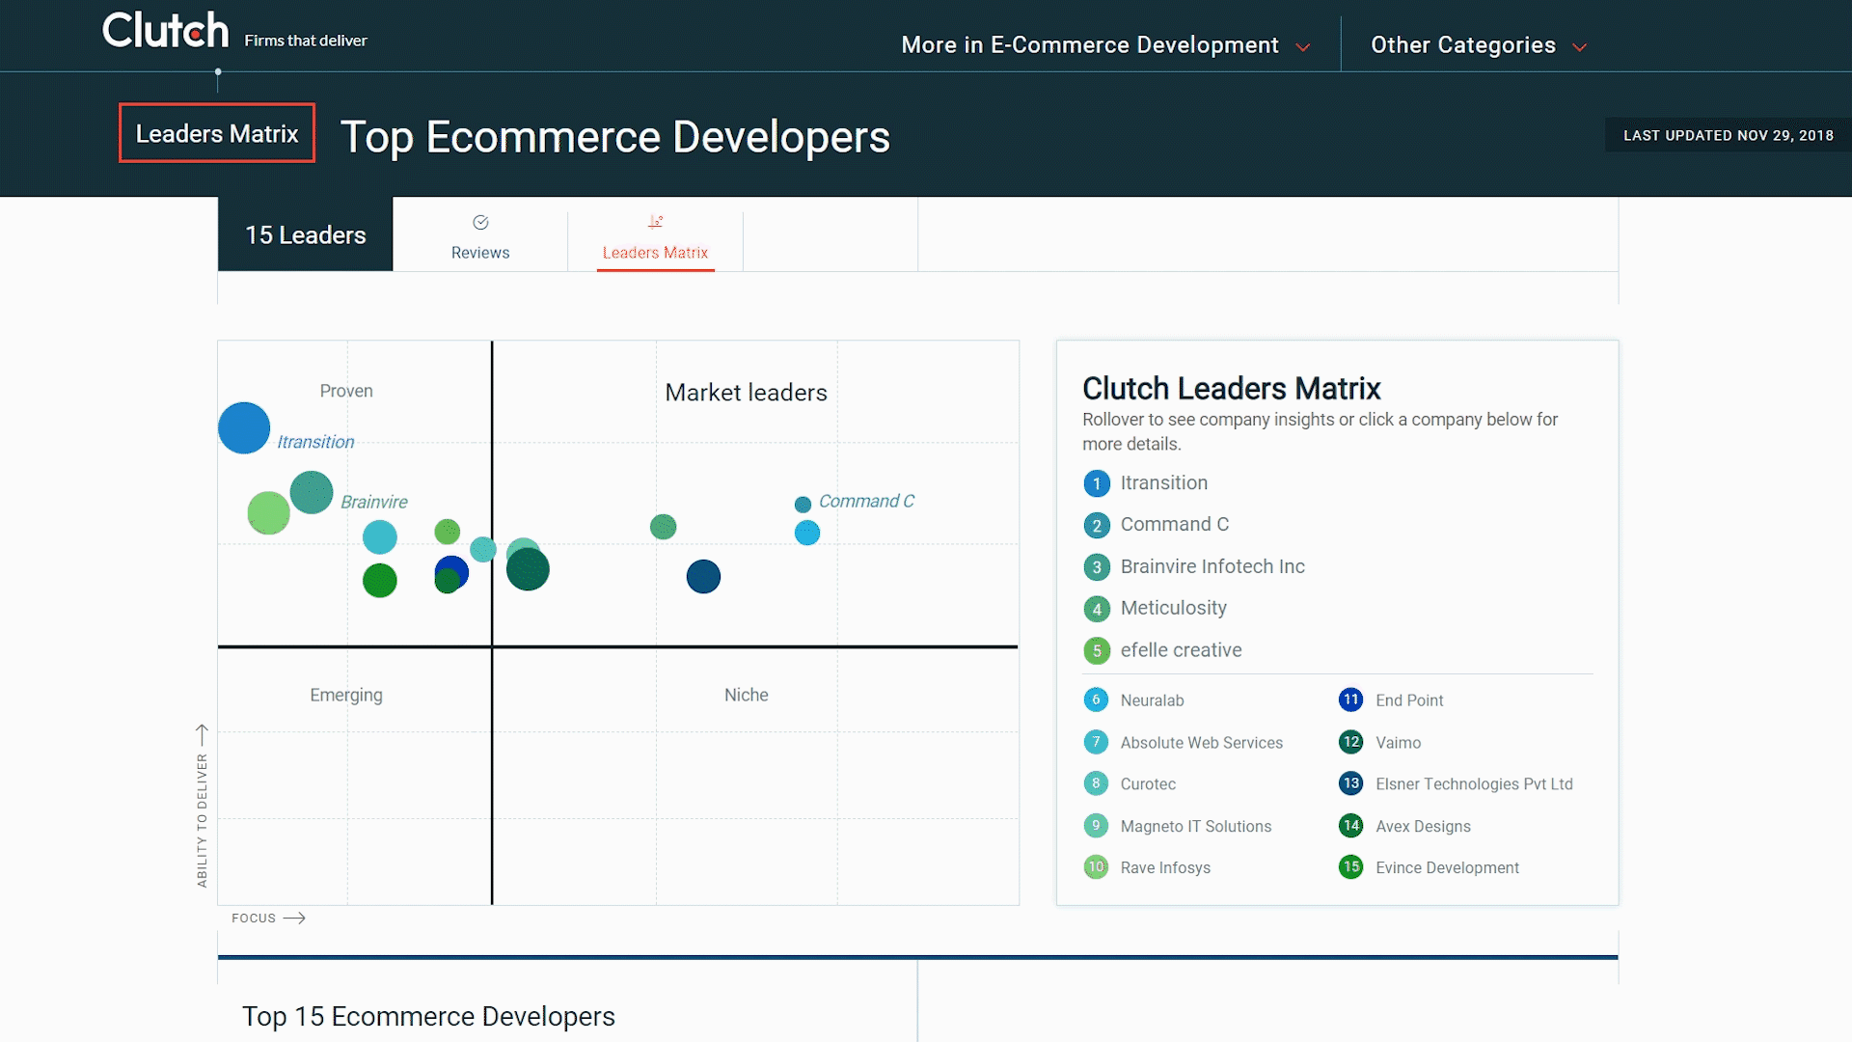This screenshot has width=1852, height=1042.
Task: Click the Command C label in matrix
Action: (x=866, y=501)
